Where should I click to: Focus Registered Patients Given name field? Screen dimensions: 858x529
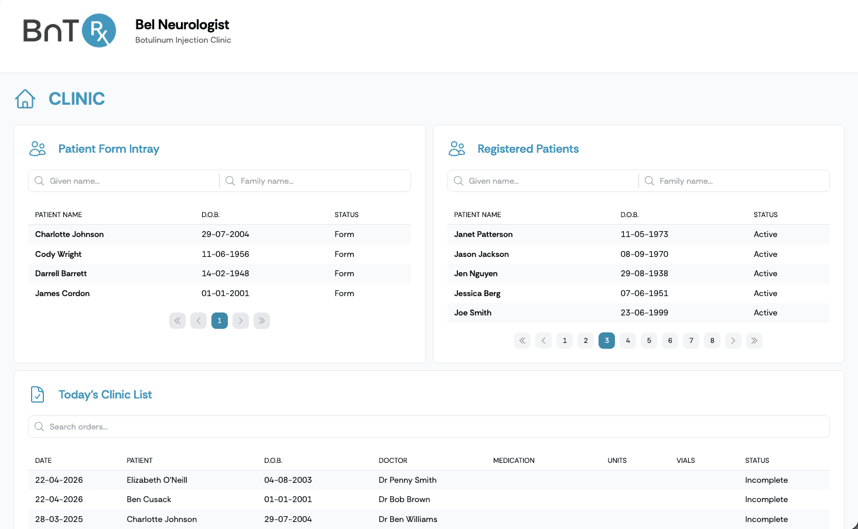543,181
